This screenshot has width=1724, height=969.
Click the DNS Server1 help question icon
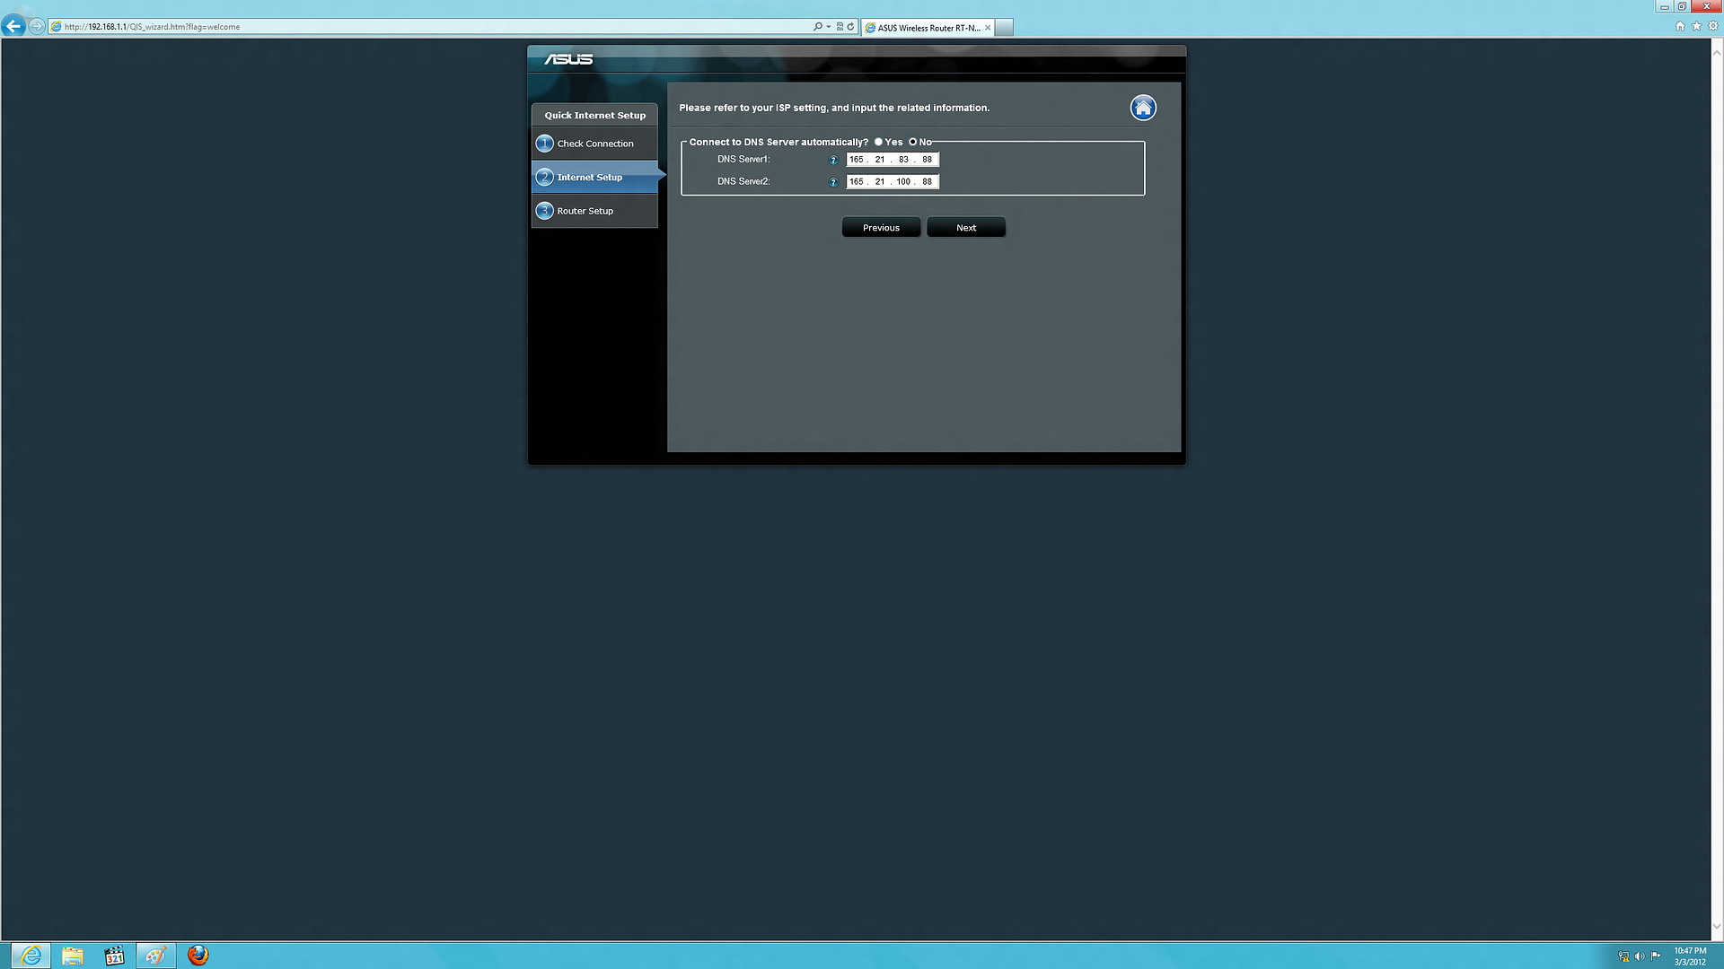click(x=832, y=161)
